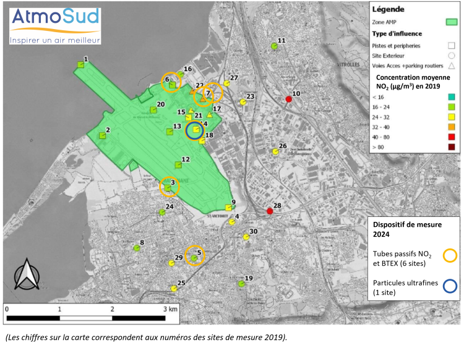The width and height of the screenshot is (464, 348).
Task: Click the yellow circle marker for site 23
Action: (243, 103)
